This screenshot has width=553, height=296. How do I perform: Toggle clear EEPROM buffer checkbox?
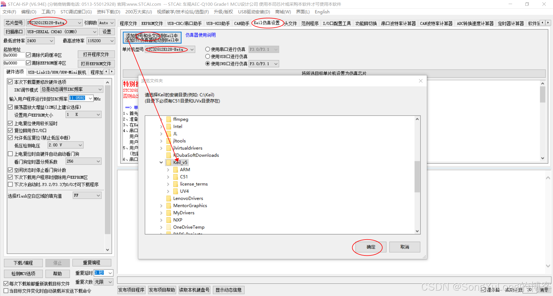click(x=28, y=63)
